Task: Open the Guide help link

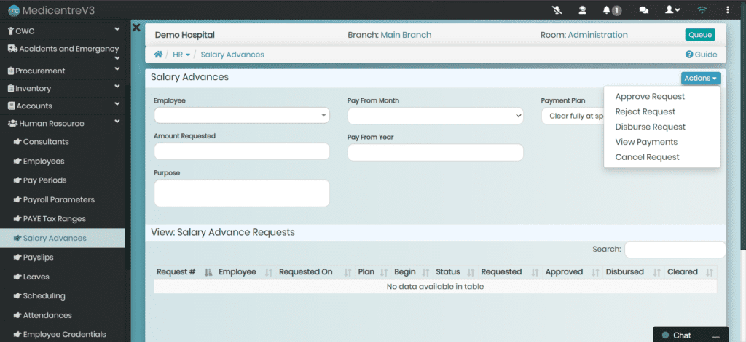Action: (701, 55)
